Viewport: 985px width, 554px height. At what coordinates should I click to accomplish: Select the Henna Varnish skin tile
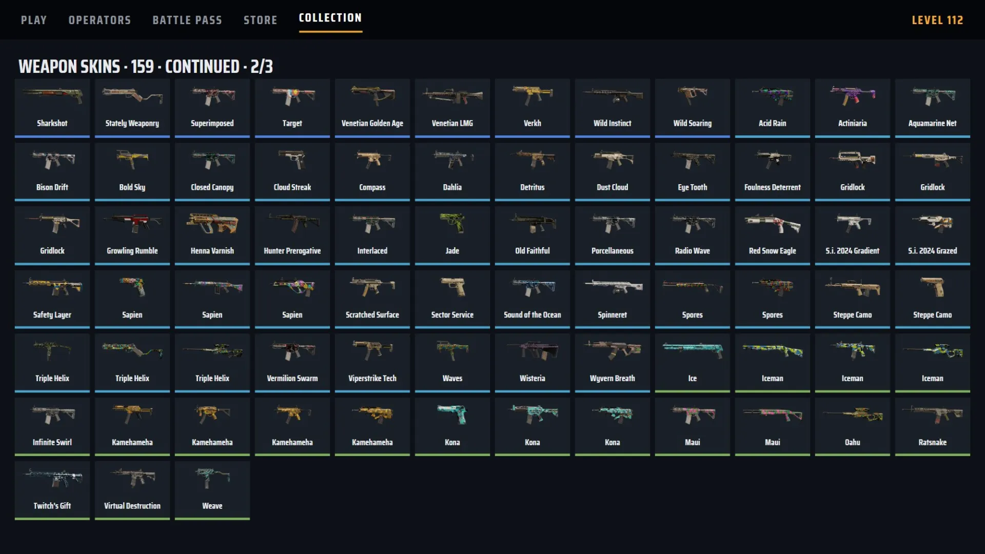212,235
